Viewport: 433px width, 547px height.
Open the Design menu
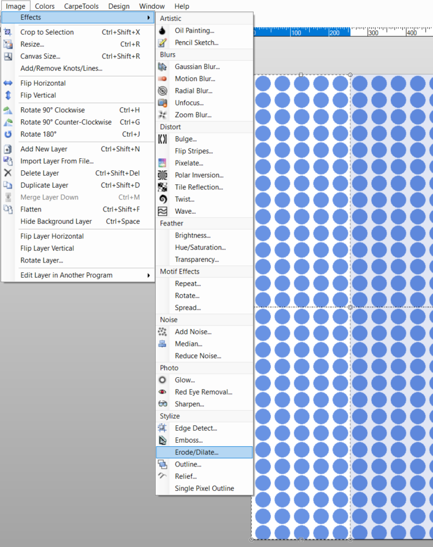(119, 6)
